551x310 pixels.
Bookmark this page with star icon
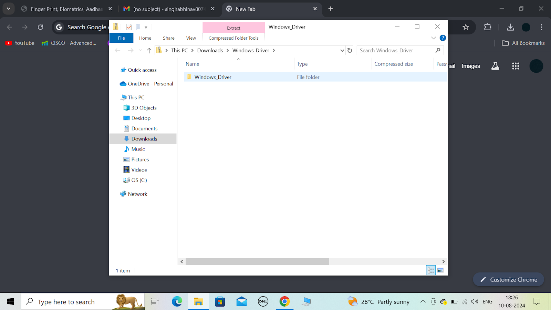466,27
